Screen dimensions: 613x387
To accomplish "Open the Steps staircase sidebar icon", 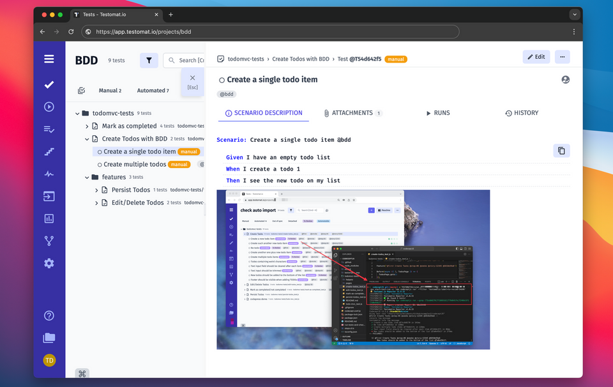I will tap(49, 152).
